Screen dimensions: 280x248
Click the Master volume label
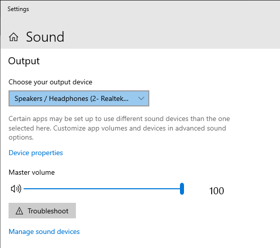32,172
